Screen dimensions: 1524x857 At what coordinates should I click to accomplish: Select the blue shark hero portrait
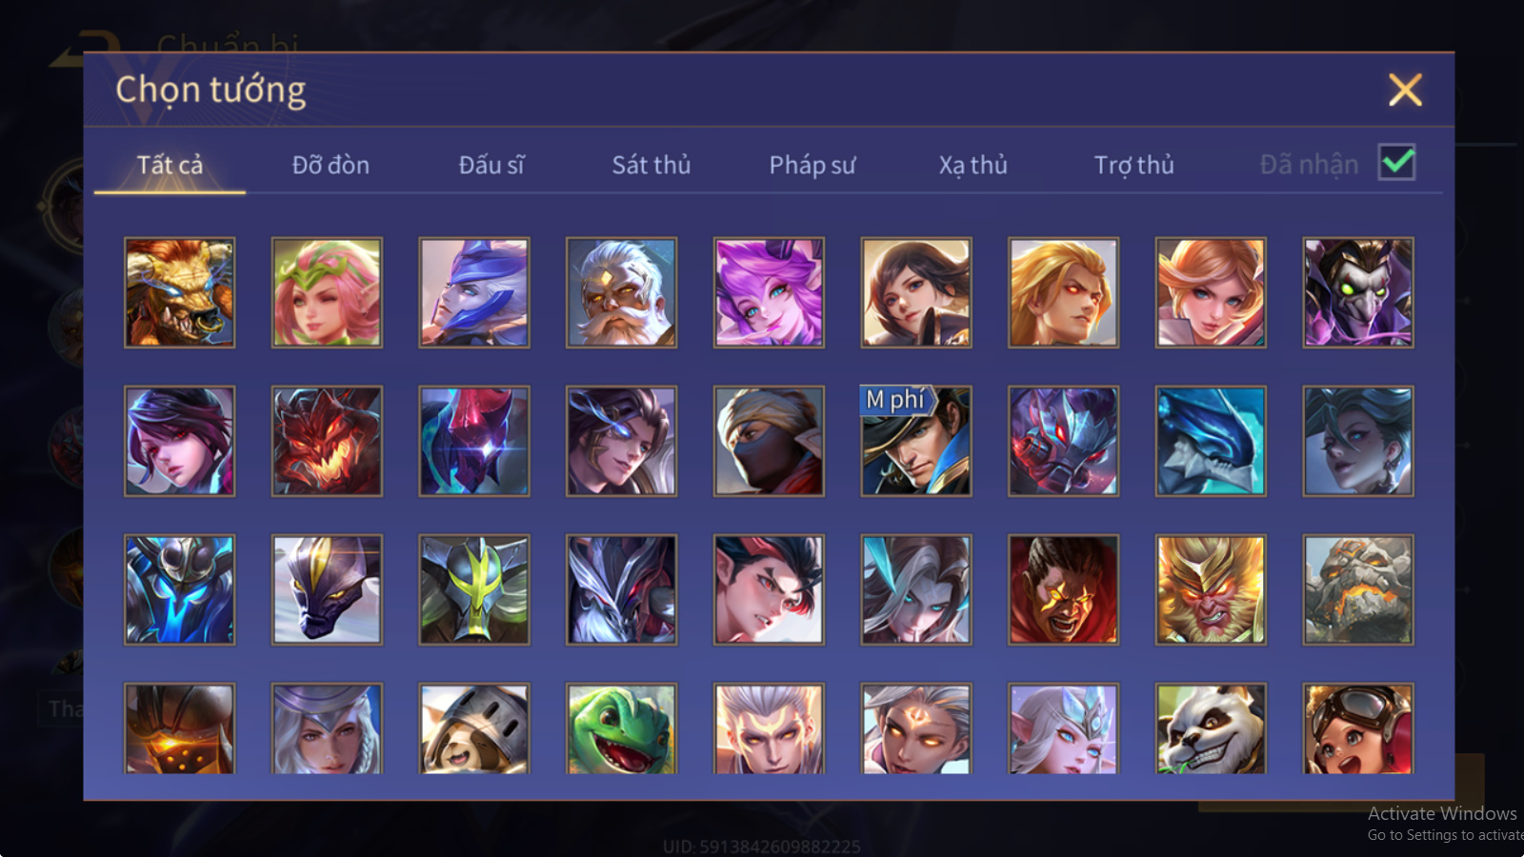coord(1211,441)
